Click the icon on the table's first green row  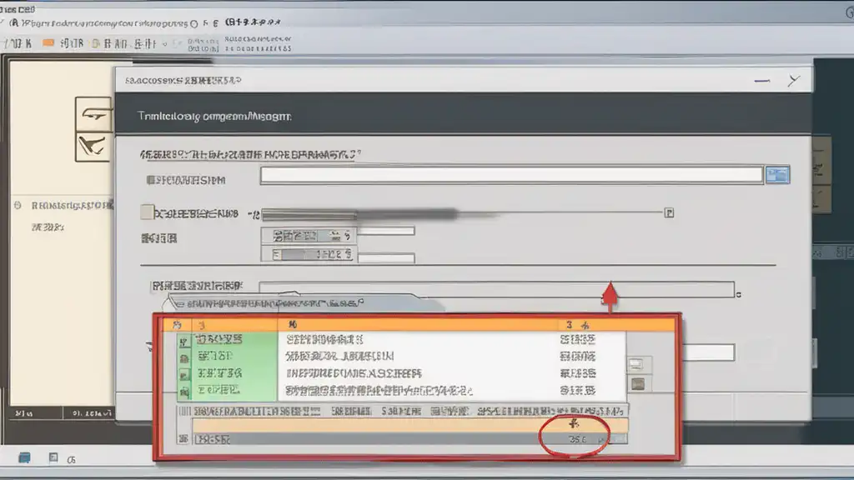[x=184, y=341]
